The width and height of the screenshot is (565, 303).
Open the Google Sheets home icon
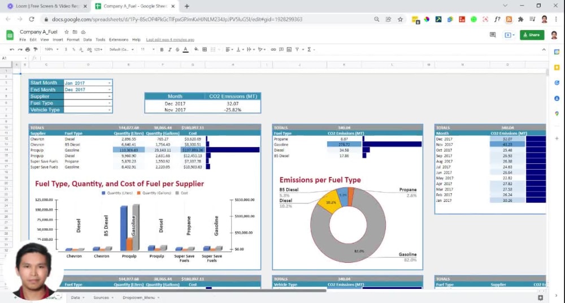coord(10,35)
